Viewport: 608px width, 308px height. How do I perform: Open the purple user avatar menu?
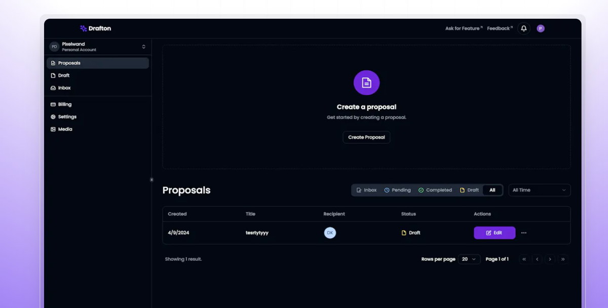coord(541,28)
